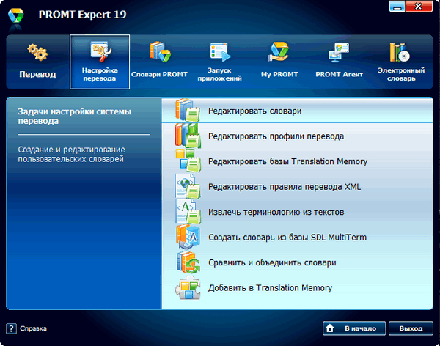Select the Настройка перевода tab label

pos(100,74)
